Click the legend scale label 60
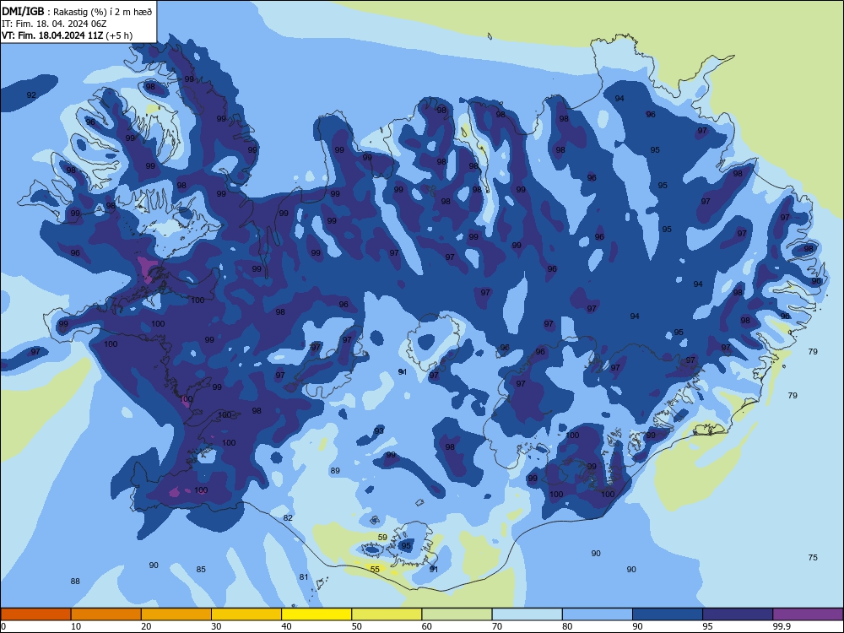This screenshot has width=844, height=633. point(427,626)
